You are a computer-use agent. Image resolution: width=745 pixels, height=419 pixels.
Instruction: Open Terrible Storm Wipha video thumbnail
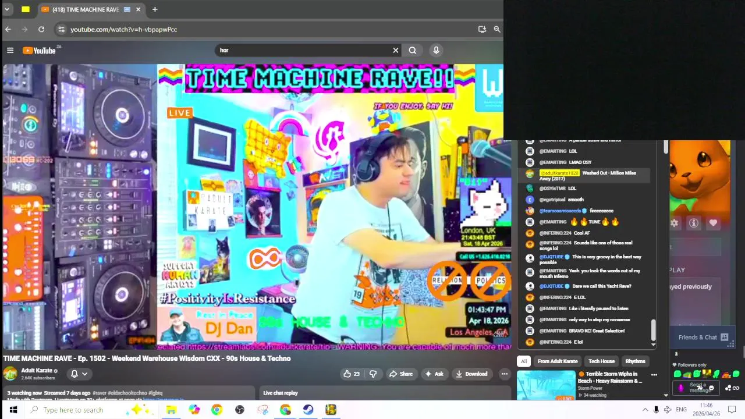546,385
